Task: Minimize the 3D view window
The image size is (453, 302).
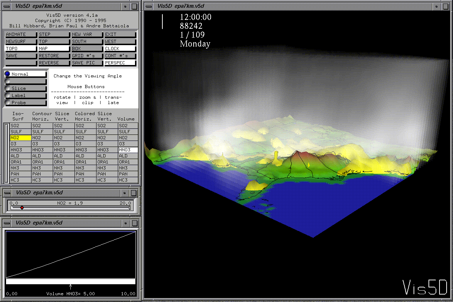Action: (x=437, y=6)
